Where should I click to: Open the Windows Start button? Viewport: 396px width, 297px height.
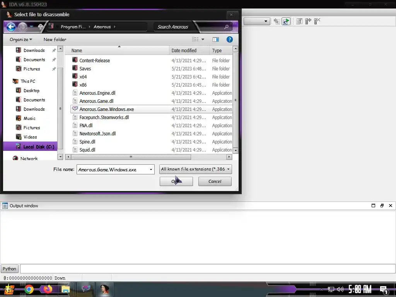tap(9, 289)
